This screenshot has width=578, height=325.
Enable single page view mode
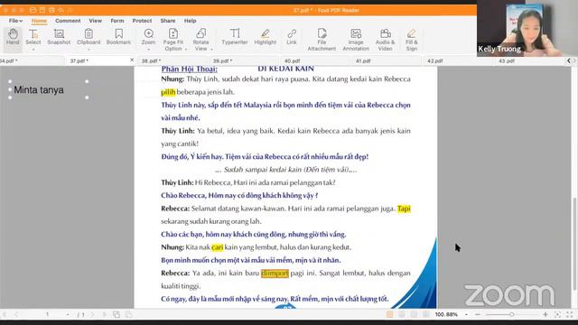(389, 314)
